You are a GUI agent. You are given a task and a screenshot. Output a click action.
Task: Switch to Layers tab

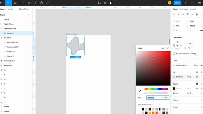[x=3, y=9]
